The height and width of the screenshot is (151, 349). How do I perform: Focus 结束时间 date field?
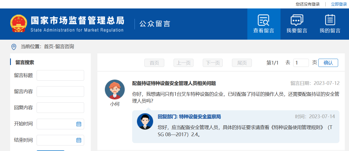coord(60,140)
